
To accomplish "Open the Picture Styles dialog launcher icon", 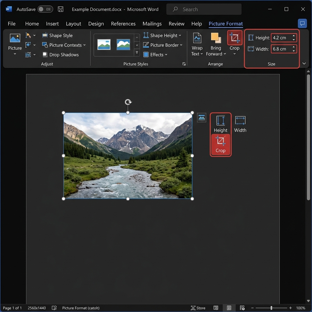I will pyautogui.click(x=184, y=64).
